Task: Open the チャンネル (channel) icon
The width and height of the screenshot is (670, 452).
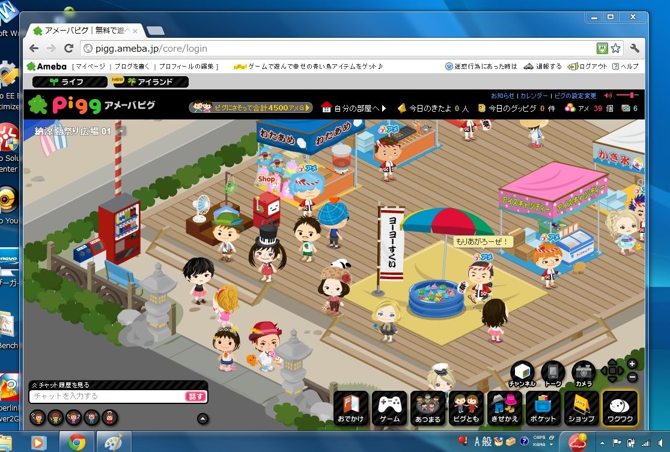Action: 522,374
